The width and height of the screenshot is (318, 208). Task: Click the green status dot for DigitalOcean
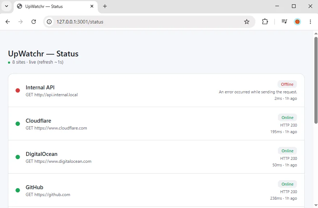coord(18,157)
